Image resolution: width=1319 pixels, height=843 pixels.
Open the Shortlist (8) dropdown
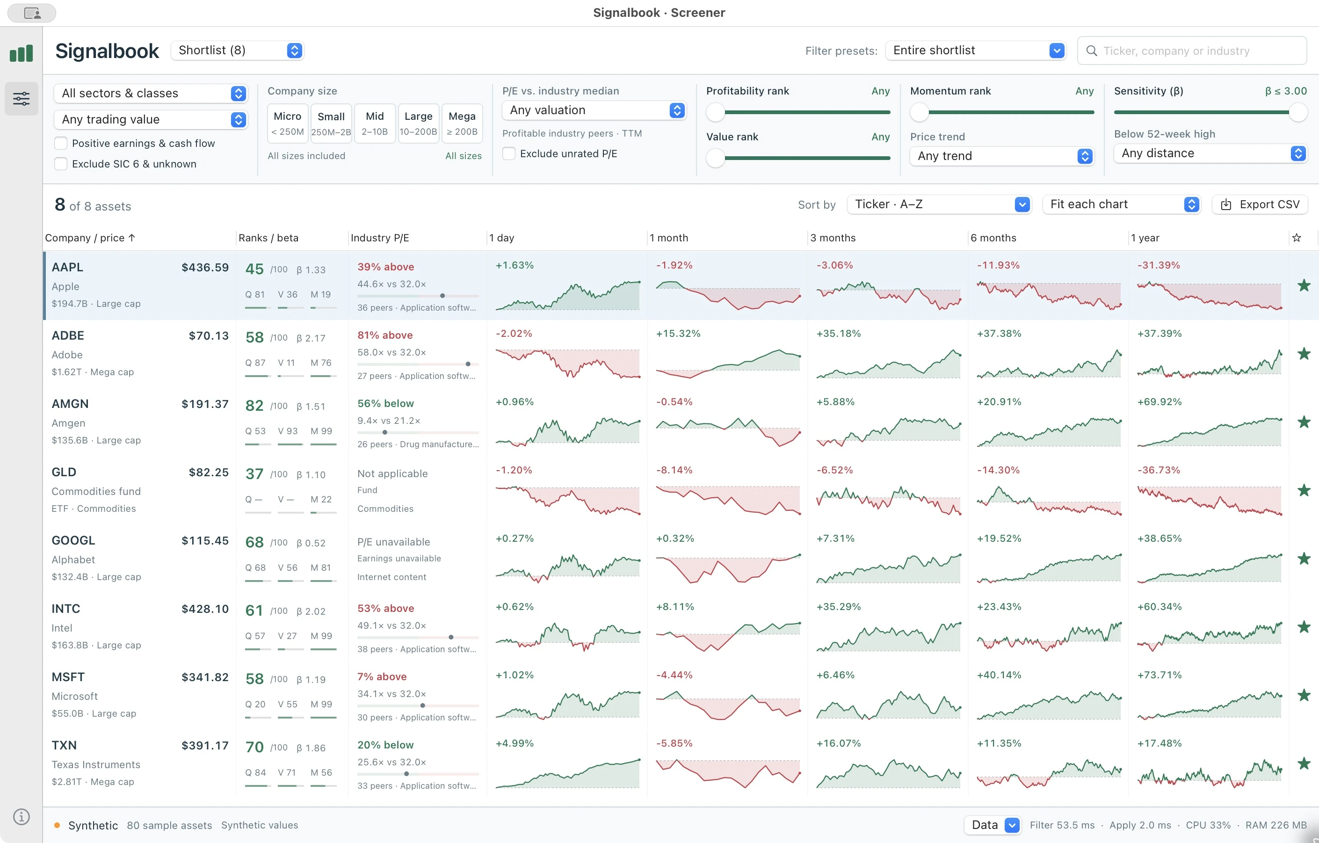(237, 51)
